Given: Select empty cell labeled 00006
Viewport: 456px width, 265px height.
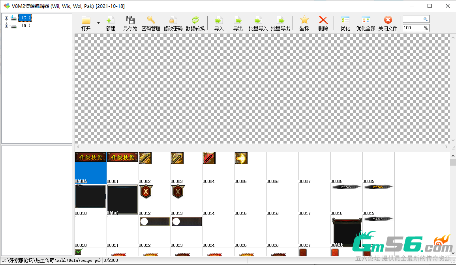Looking at the screenshot, I should tap(282, 168).
